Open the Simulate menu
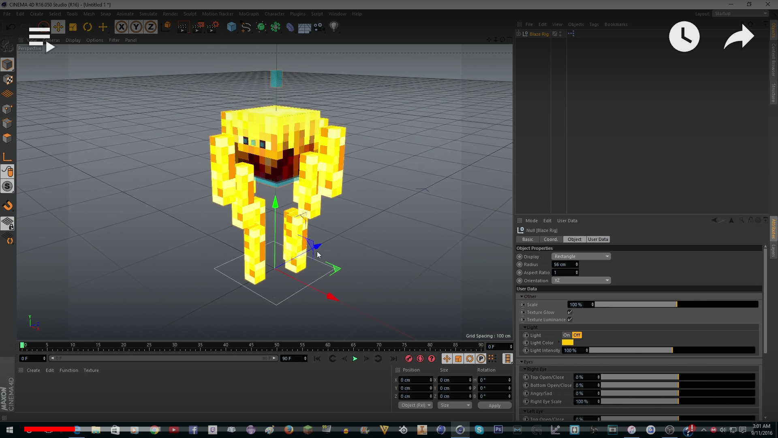 pyautogui.click(x=148, y=14)
